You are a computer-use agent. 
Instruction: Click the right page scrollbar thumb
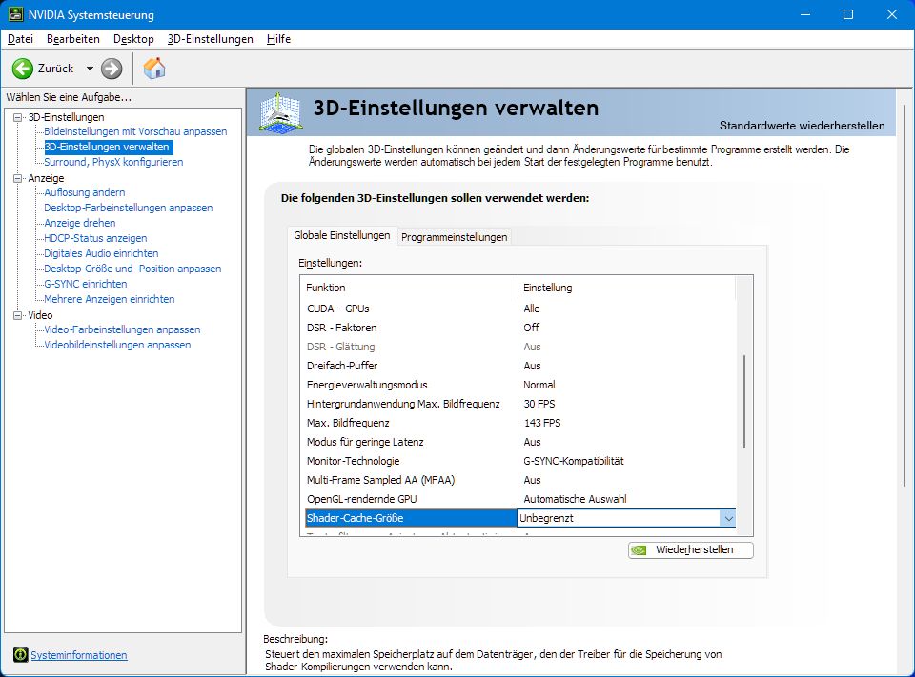pyautogui.click(x=905, y=295)
